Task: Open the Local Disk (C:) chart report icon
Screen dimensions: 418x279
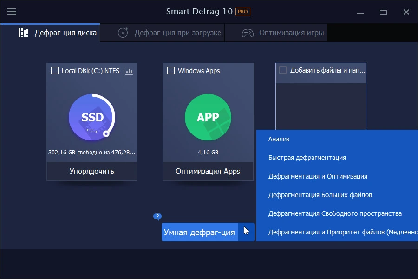Action: coord(129,71)
